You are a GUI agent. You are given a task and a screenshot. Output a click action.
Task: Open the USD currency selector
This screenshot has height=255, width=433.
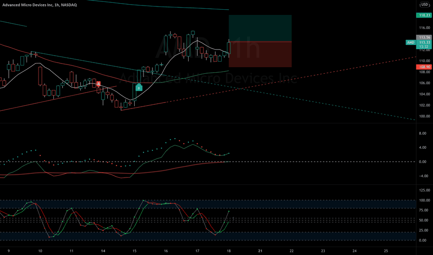[x=425, y=5]
